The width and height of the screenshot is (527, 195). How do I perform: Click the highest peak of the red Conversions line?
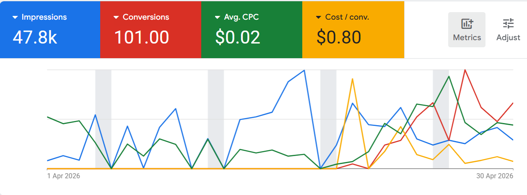[465, 70]
